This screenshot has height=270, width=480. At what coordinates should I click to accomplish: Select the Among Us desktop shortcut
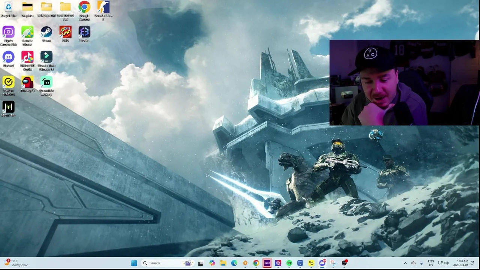[27, 84]
